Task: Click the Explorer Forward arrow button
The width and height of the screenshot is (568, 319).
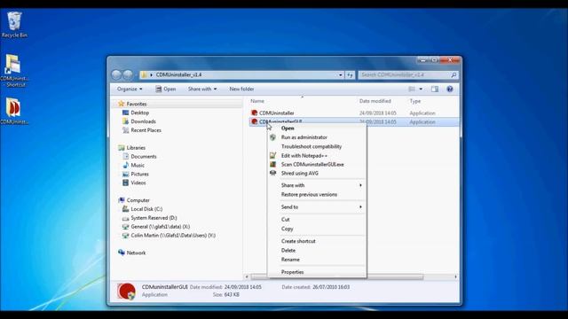Action: [x=128, y=74]
